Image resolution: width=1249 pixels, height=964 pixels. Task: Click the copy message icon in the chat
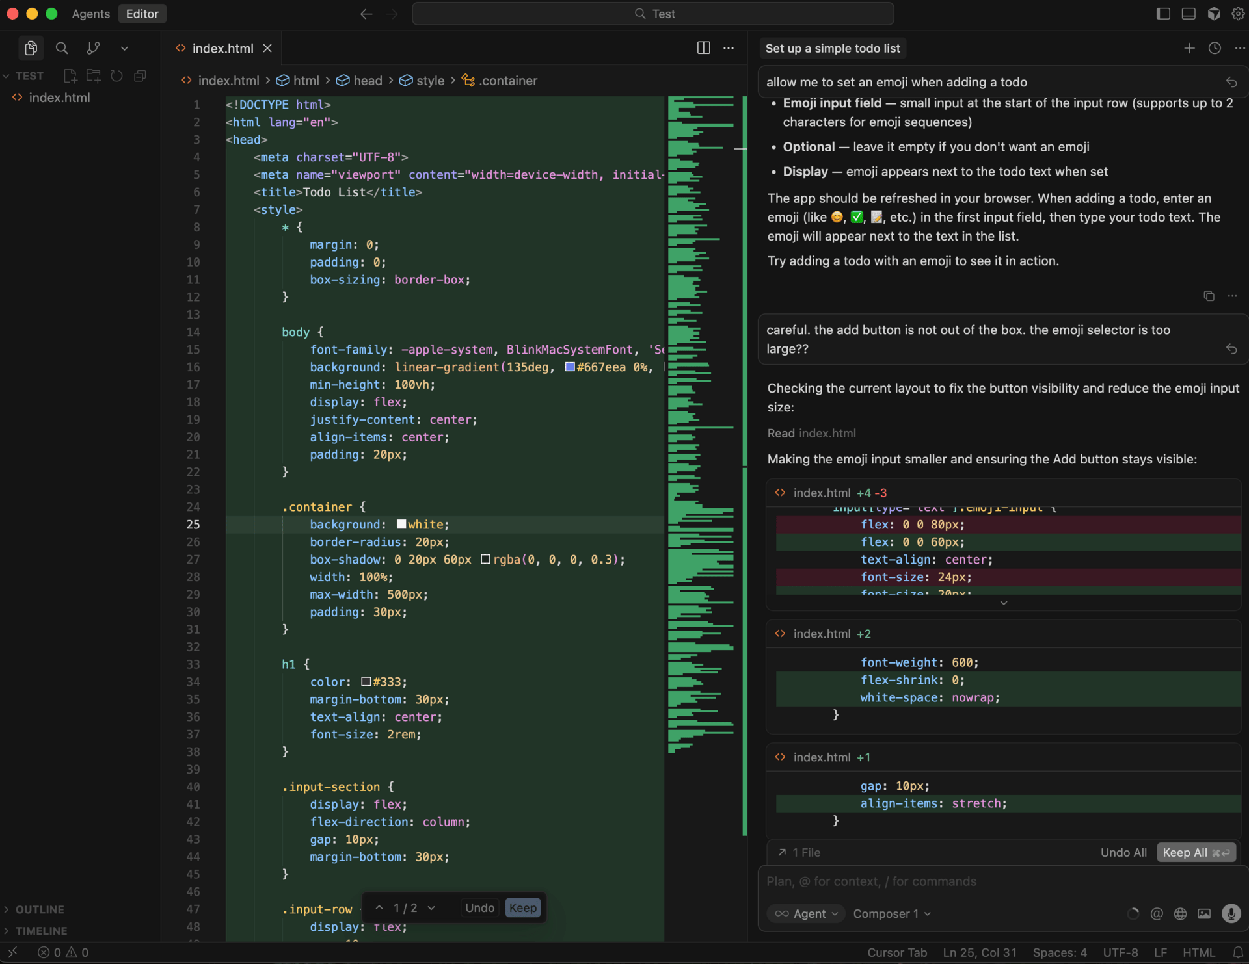[1209, 296]
